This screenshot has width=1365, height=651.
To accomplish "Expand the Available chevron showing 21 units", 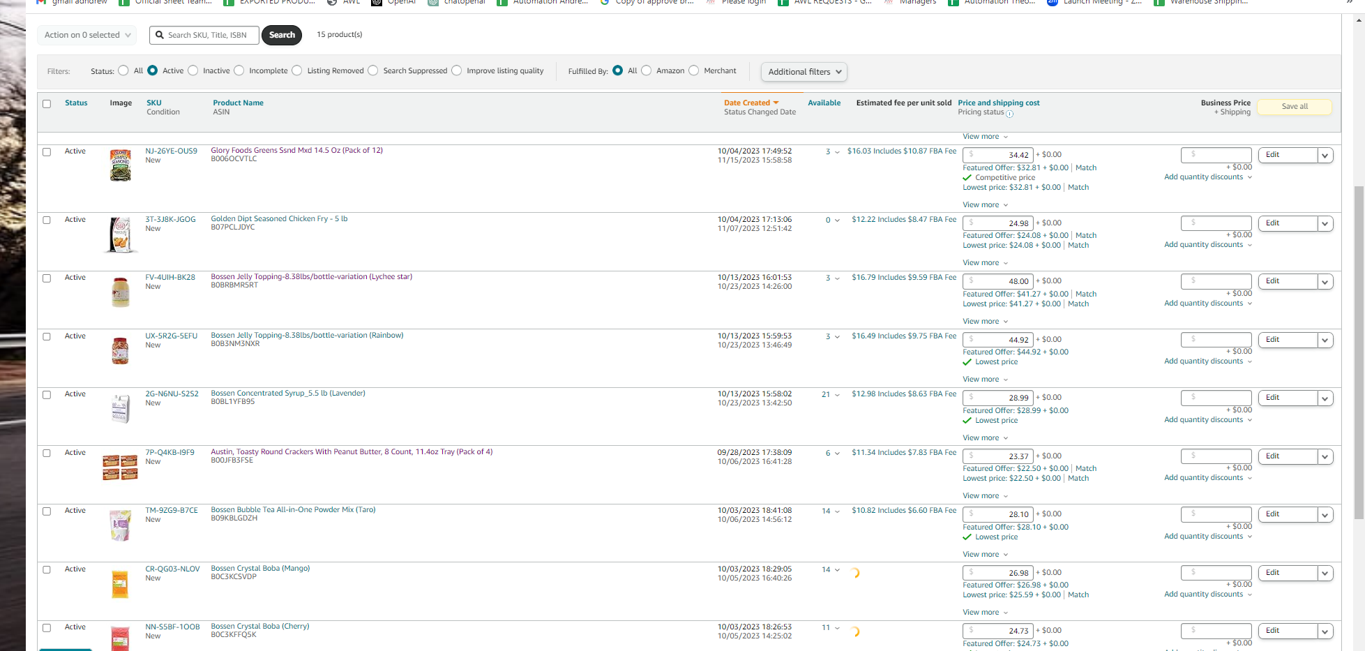I will pos(837,395).
